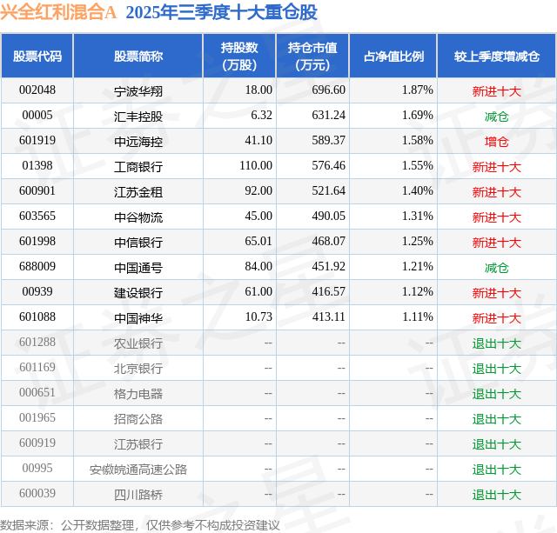The image size is (557, 533).
Task: Select stock name 四川路桥
Action: (x=138, y=495)
